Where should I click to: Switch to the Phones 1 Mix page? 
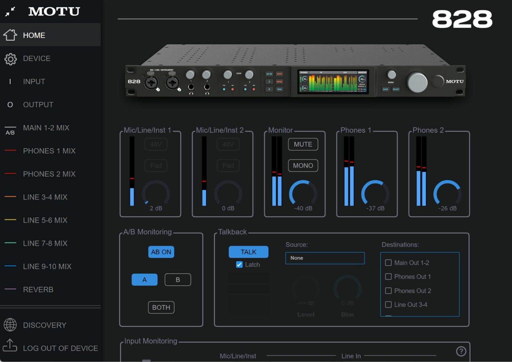(x=49, y=151)
